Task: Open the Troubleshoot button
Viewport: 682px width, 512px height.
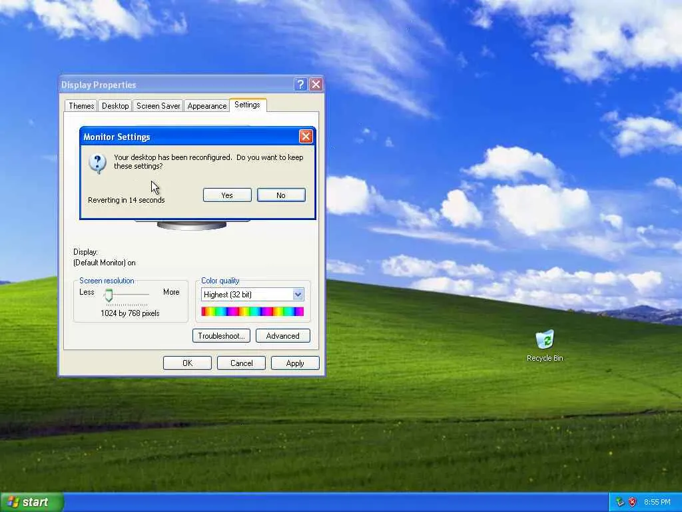Action: 221,336
